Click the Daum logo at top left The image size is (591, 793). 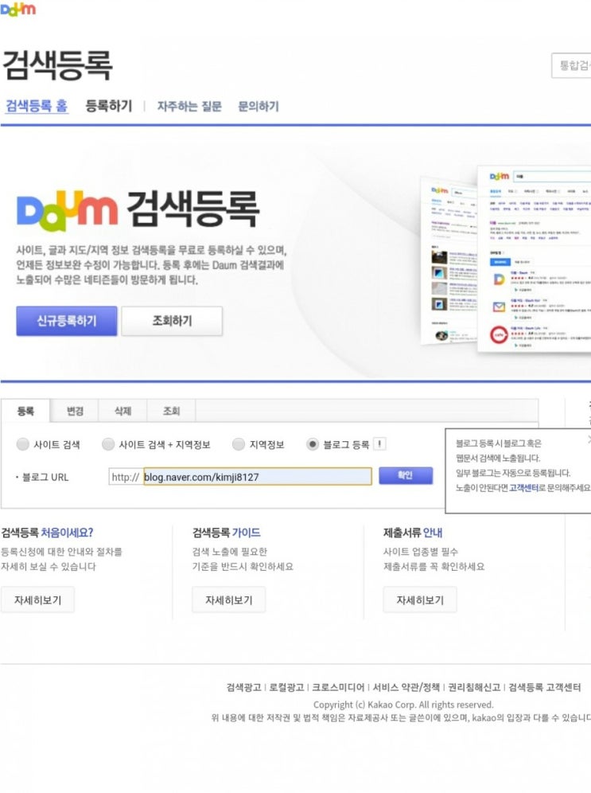pyautogui.click(x=18, y=9)
